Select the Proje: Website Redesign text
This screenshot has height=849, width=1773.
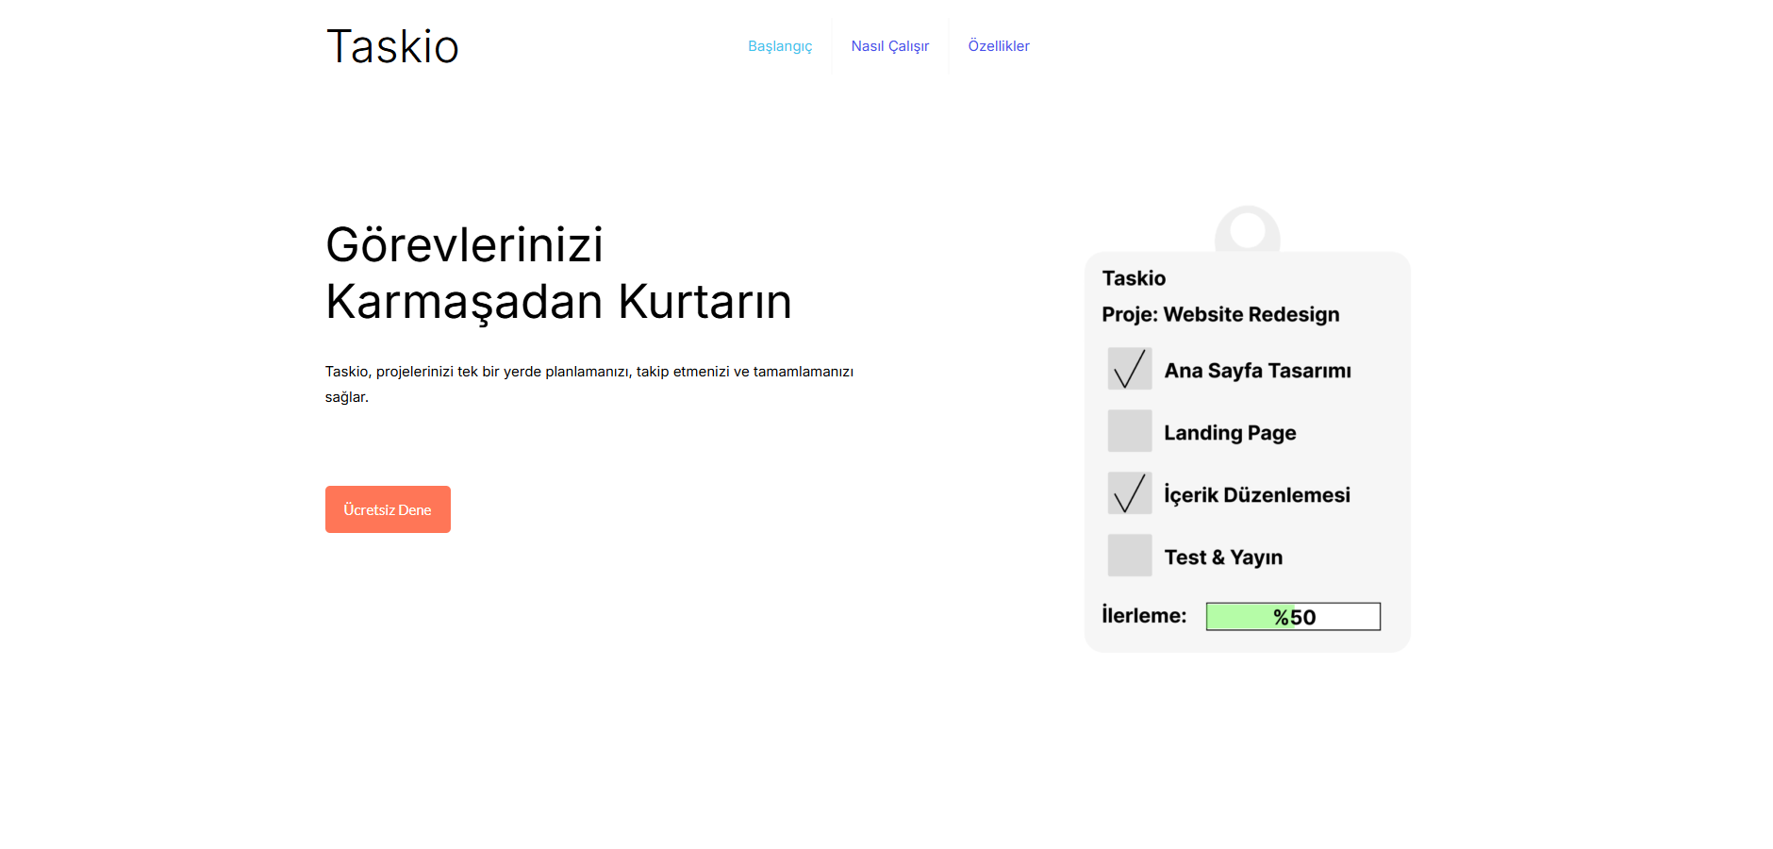pyautogui.click(x=1220, y=314)
